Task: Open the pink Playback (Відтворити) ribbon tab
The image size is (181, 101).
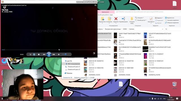Action: tap(105, 12)
